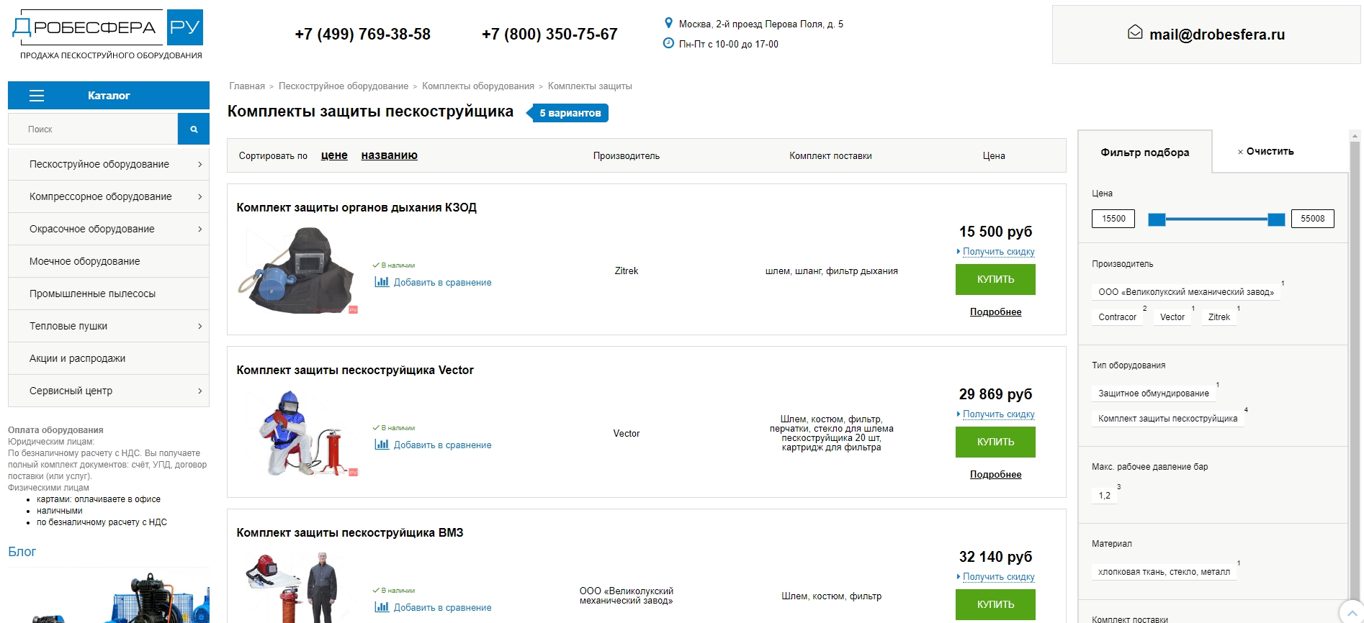Buy the KZOD kit for 15 500 руб
The width and height of the screenshot is (1364, 623).
click(x=995, y=279)
